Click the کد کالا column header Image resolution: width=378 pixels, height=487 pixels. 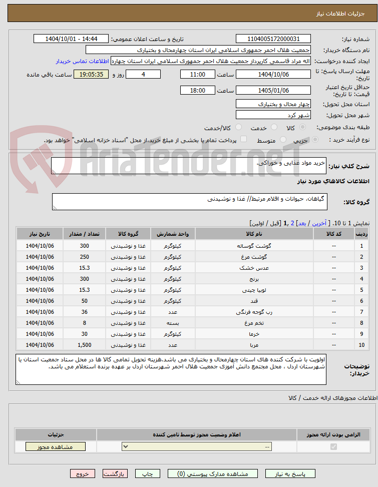click(x=334, y=234)
